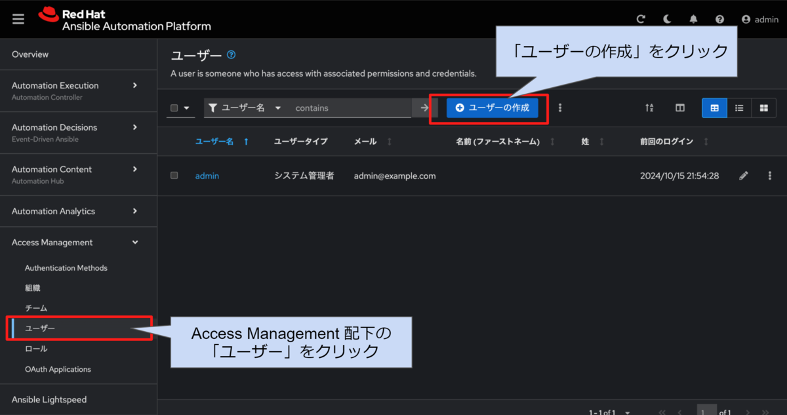Click 2024/10/15 21:54:28 login cell
This screenshot has height=415, width=787.
click(x=679, y=176)
